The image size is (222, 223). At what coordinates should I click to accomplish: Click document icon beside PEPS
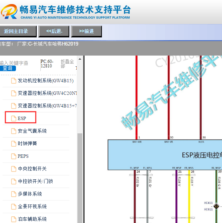pos(14,156)
